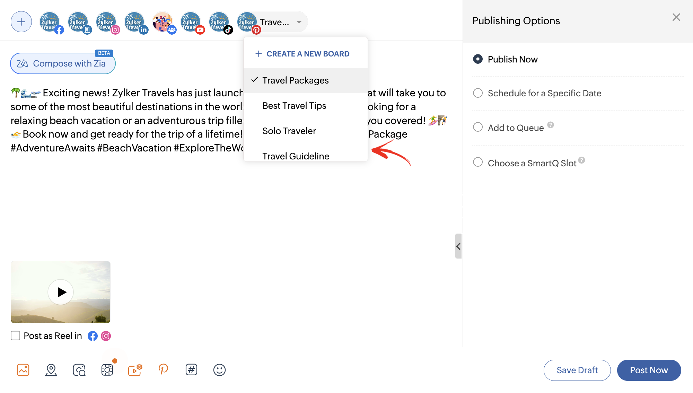This screenshot has height=393, width=693.
Task: Click the add channel plus icon
Action: [21, 22]
